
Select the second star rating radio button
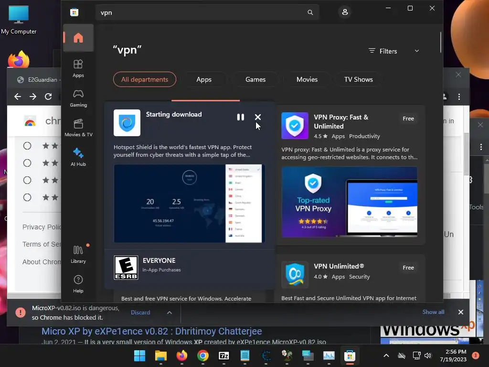click(x=27, y=163)
